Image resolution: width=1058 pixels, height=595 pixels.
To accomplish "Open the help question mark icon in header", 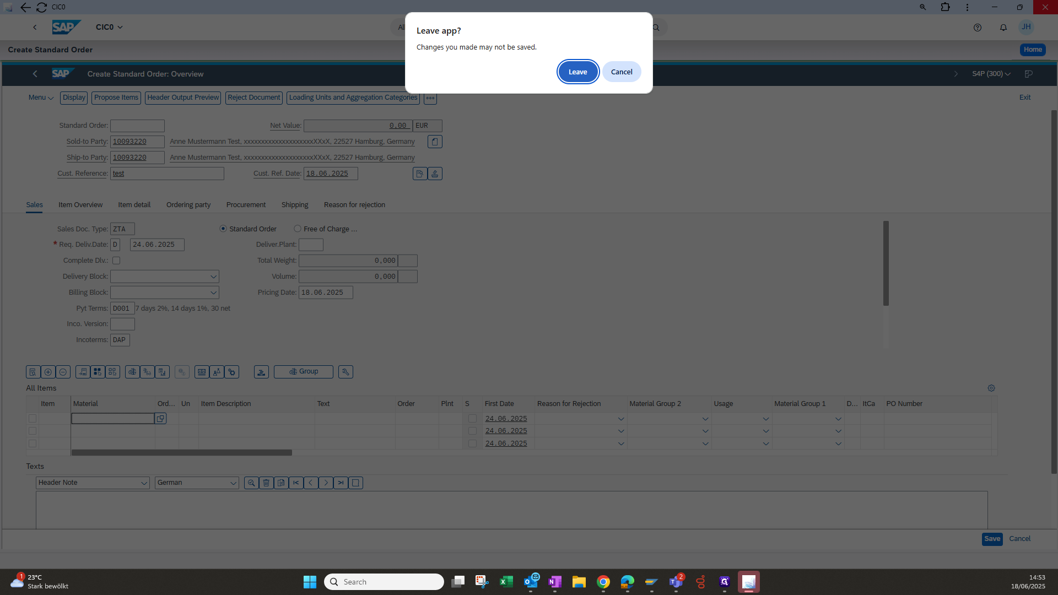I will [978, 28].
